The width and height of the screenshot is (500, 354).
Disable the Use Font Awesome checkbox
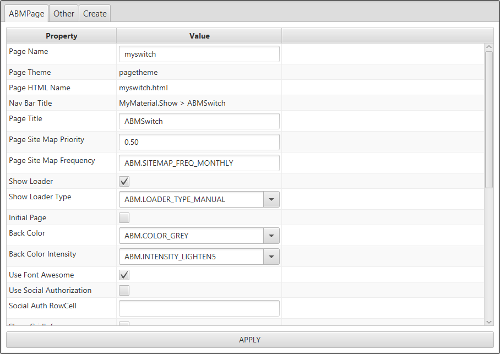point(124,275)
